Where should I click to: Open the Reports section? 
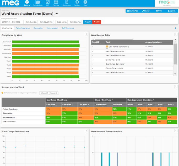(x=27, y=3)
